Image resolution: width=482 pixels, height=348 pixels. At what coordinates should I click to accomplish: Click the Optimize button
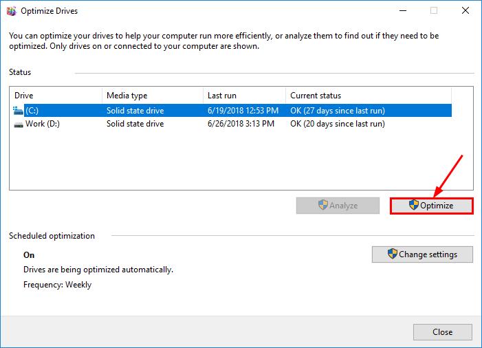432,206
